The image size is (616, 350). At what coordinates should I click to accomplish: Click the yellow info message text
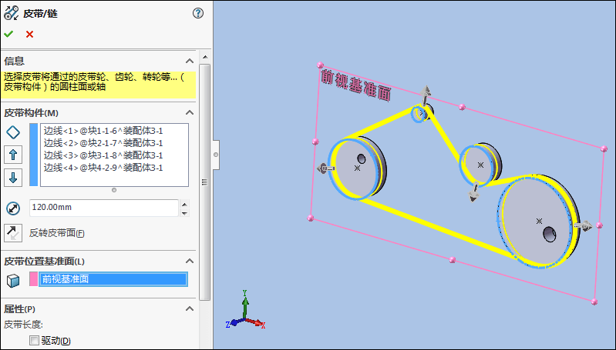coord(94,82)
